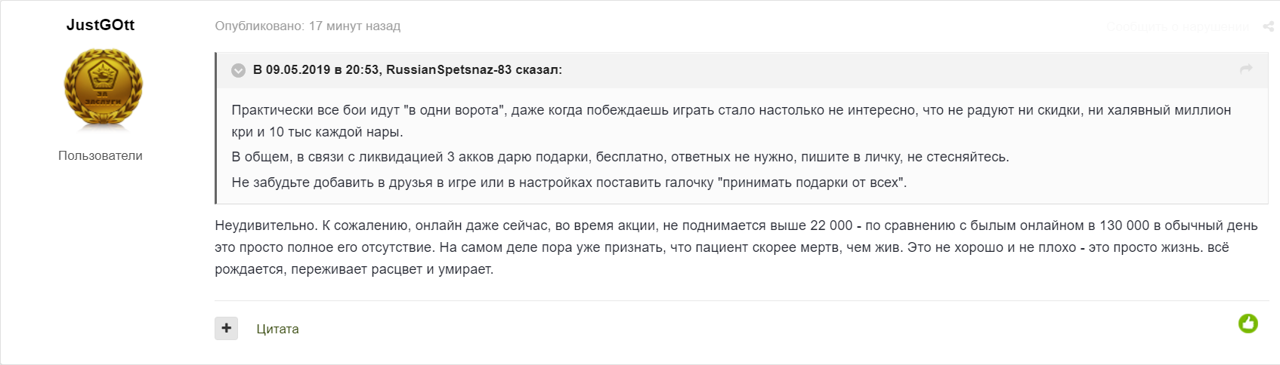Image resolution: width=1280 pixels, height=365 pixels.
Task: Click the share post icon
Action: 1268,26
